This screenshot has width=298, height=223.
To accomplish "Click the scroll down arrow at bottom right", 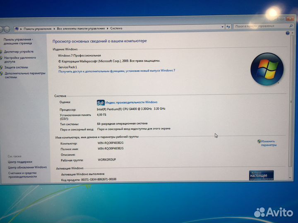I will tap(290, 178).
